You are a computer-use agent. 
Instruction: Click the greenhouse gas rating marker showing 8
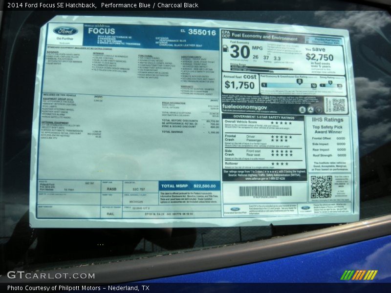click(x=300, y=81)
